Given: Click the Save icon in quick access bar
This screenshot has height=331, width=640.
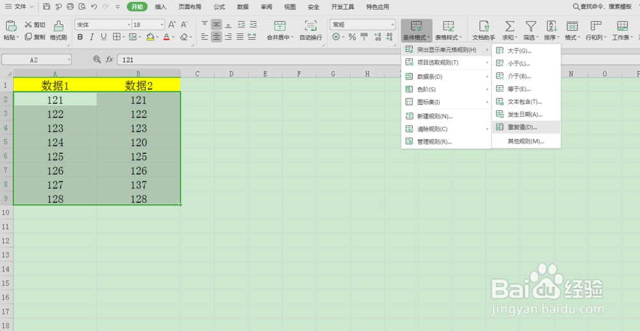Looking at the screenshot, I should [x=47, y=7].
